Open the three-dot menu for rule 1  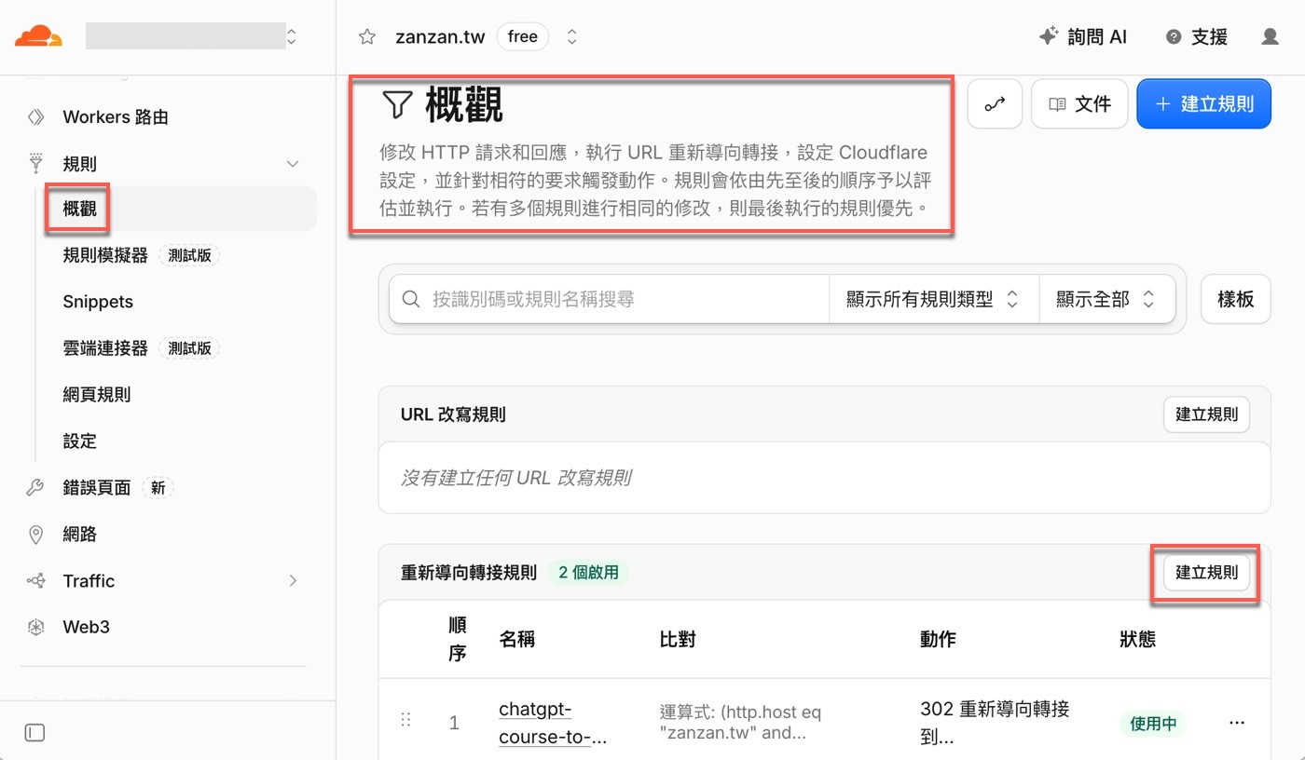tap(1237, 723)
